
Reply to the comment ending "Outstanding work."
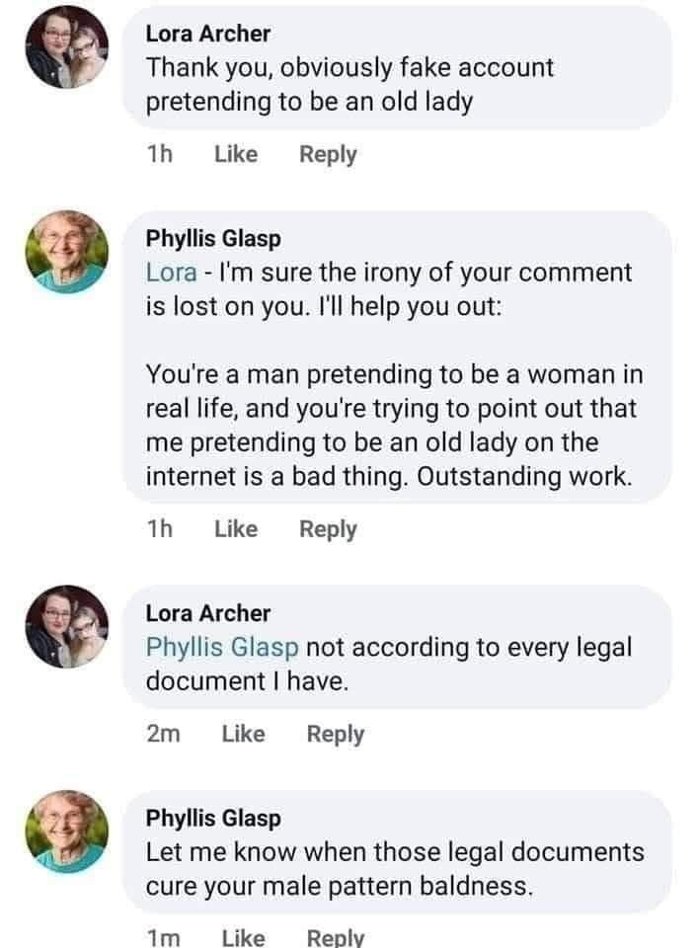coord(328,529)
